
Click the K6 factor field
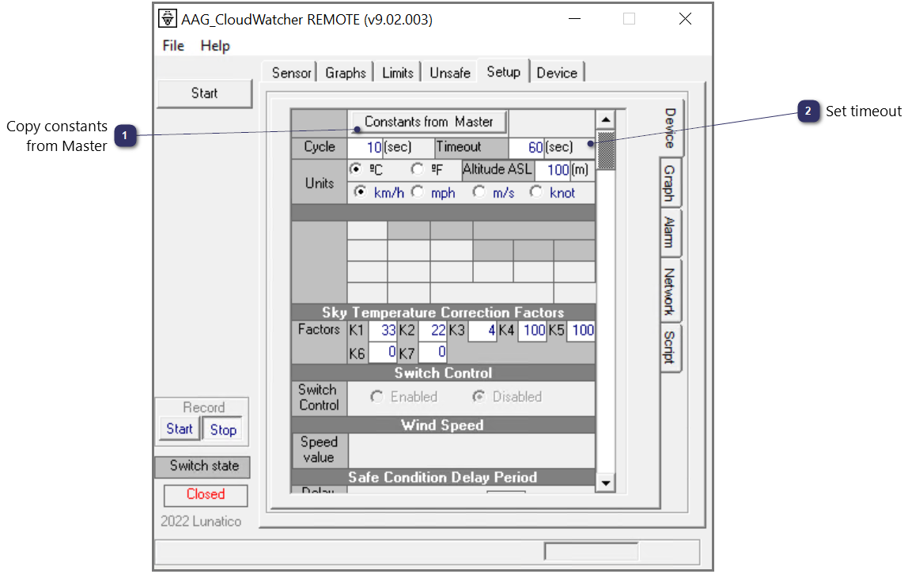383,352
